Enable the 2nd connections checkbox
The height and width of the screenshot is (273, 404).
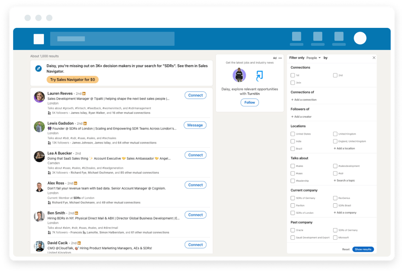pyautogui.click(x=335, y=75)
